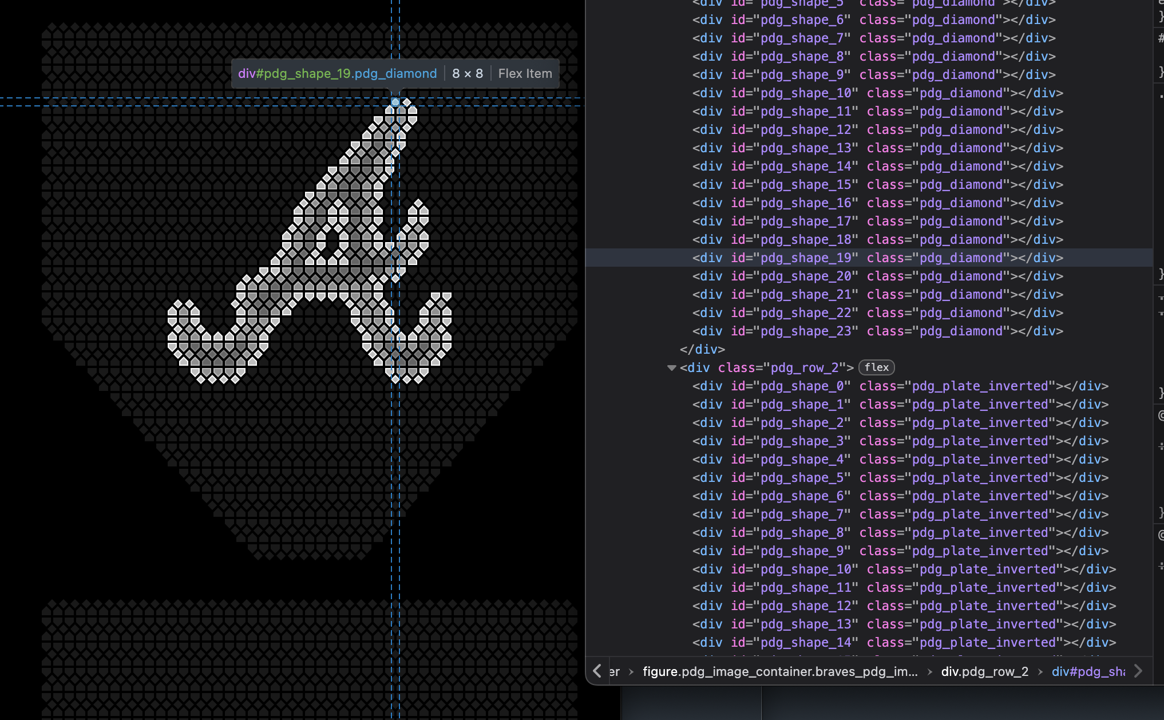This screenshot has width=1164, height=720.
Task: Select pdg_shape_4 pdg_plate_inverted row
Action: point(869,459)
